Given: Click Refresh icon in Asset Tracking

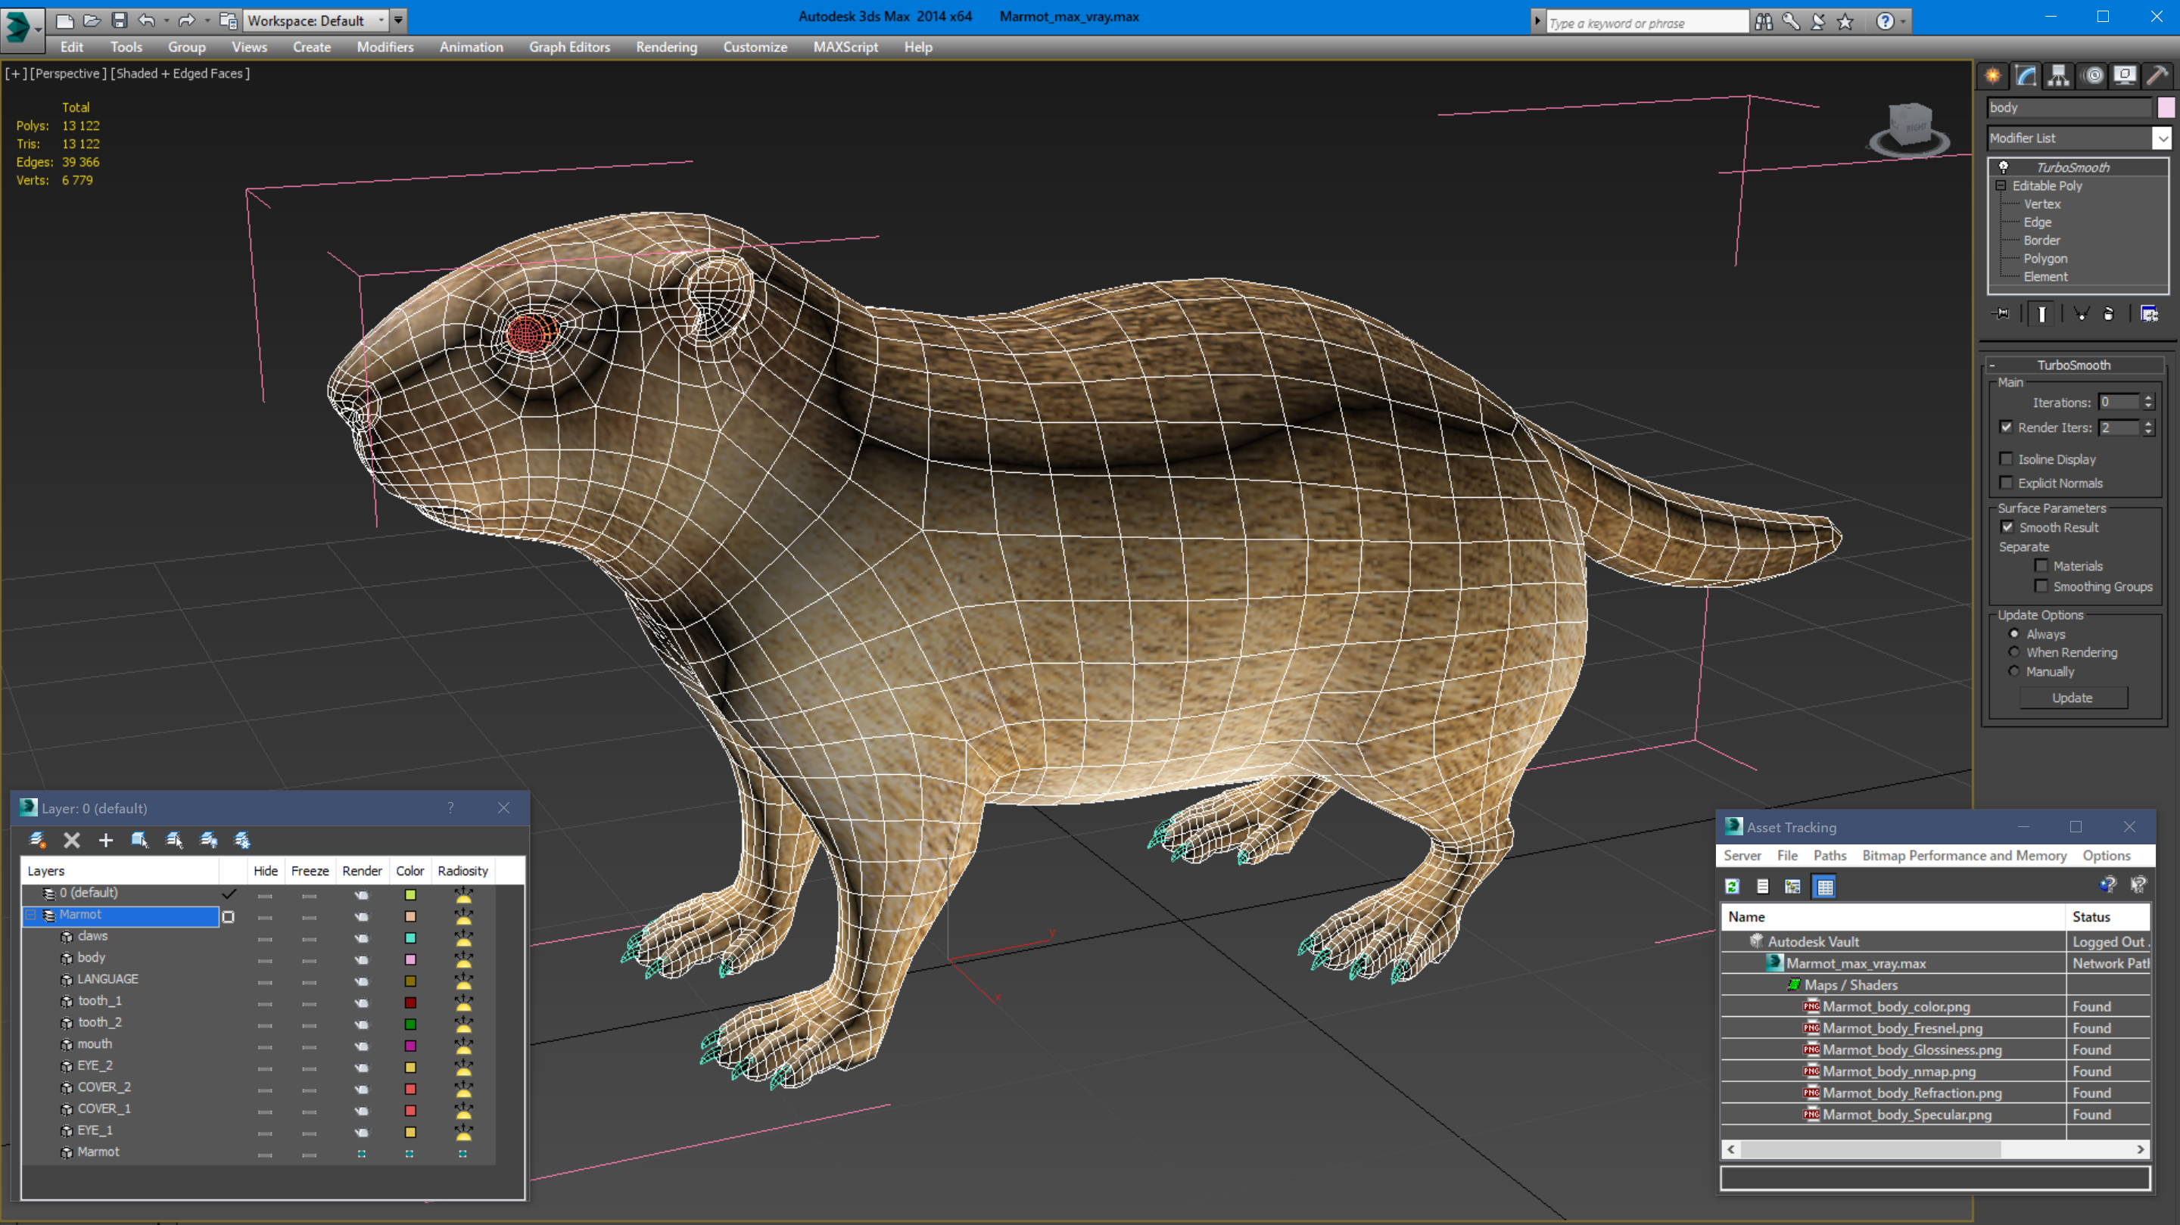Looking at the screenshot, I should (x=1733, y=886).
